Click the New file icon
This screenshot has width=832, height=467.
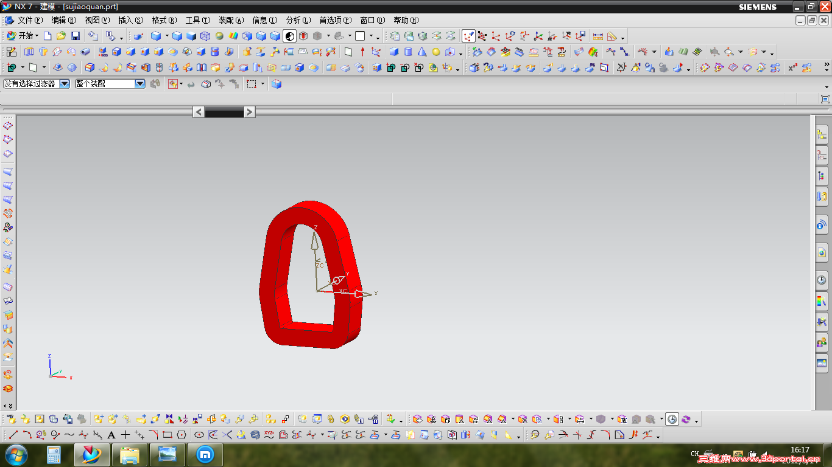48,36
